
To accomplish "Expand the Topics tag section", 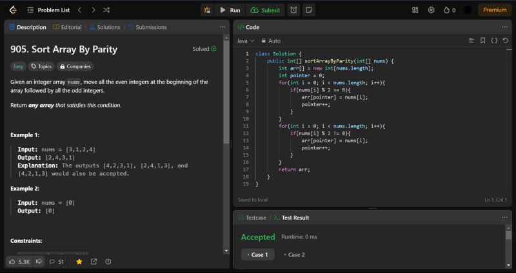I will [41, 66].
